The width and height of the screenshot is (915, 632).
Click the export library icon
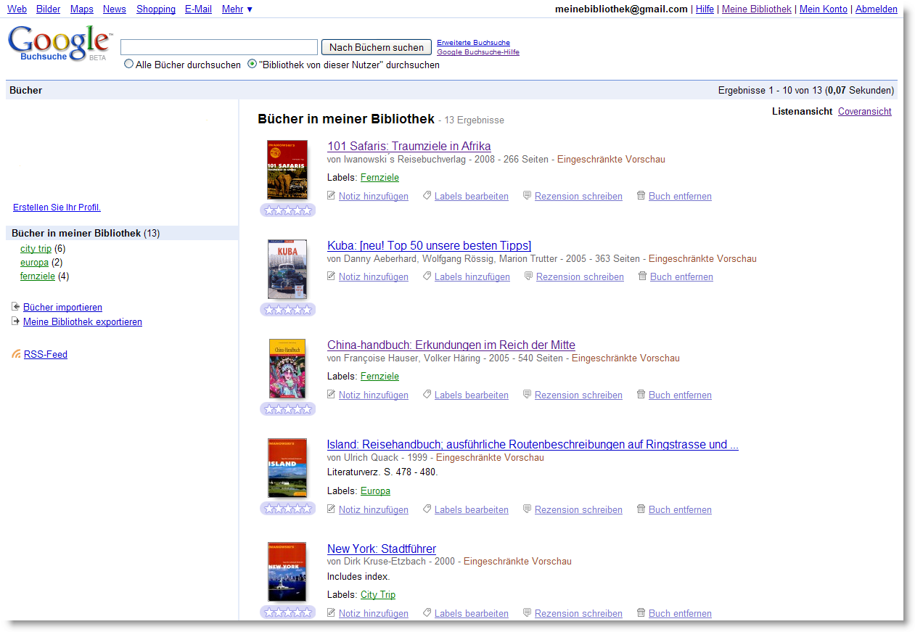[15, 321]
